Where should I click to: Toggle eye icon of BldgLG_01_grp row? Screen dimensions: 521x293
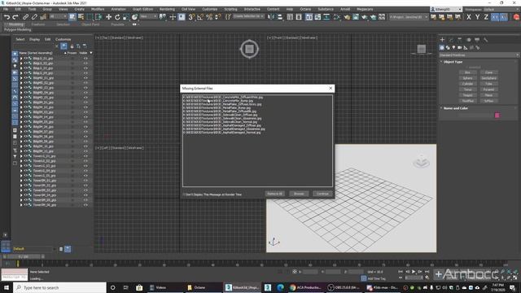tap(25, 59)
